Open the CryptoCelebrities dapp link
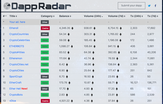Image resolution: width=163 pixels, height=104 pixels. 20,40
